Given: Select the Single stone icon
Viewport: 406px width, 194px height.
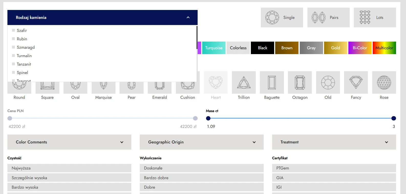Looking at the screenshot, I should click(282, 17).
